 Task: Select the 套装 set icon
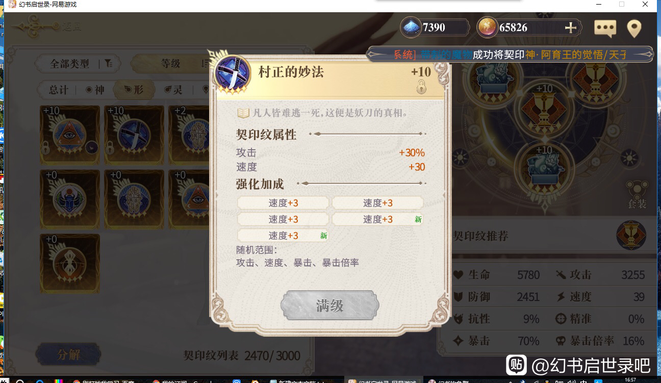[x=637, y=193]
